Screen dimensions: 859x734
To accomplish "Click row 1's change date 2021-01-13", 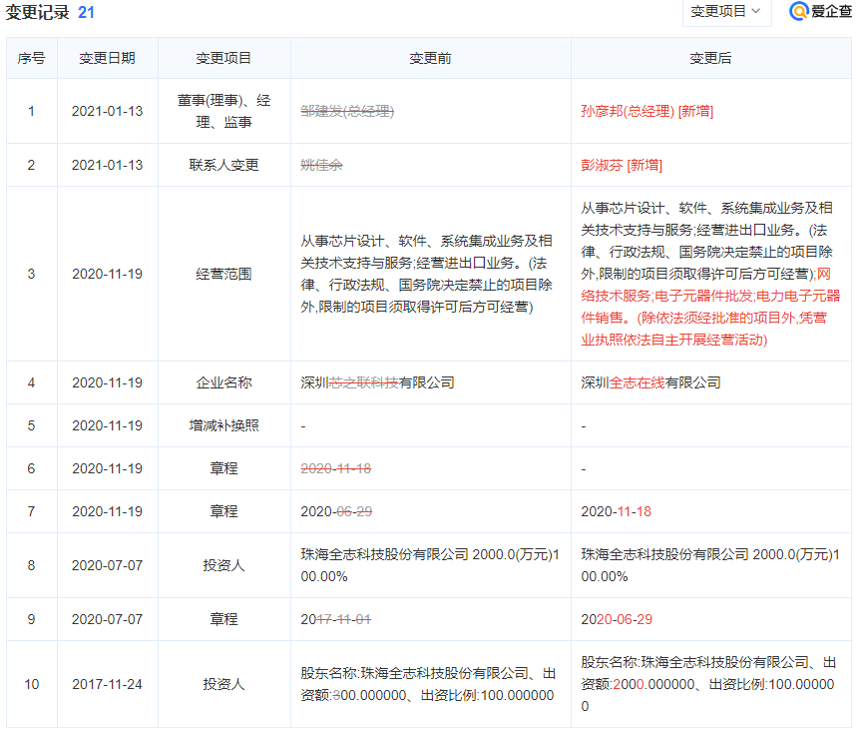I will click(x=107, y=111).
